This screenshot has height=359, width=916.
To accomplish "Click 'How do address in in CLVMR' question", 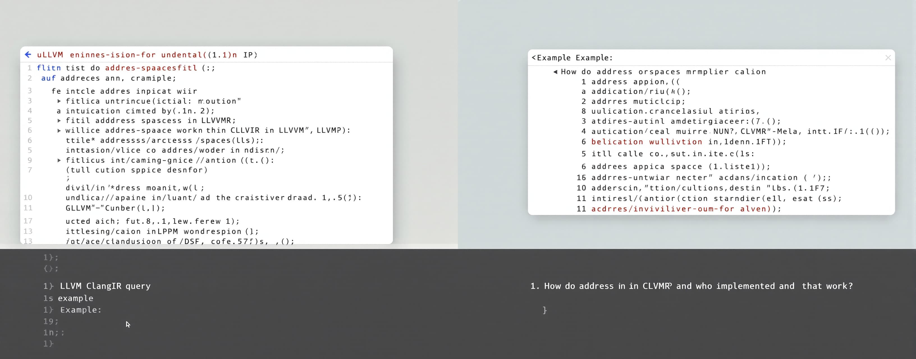I will (x=691, y=286).
